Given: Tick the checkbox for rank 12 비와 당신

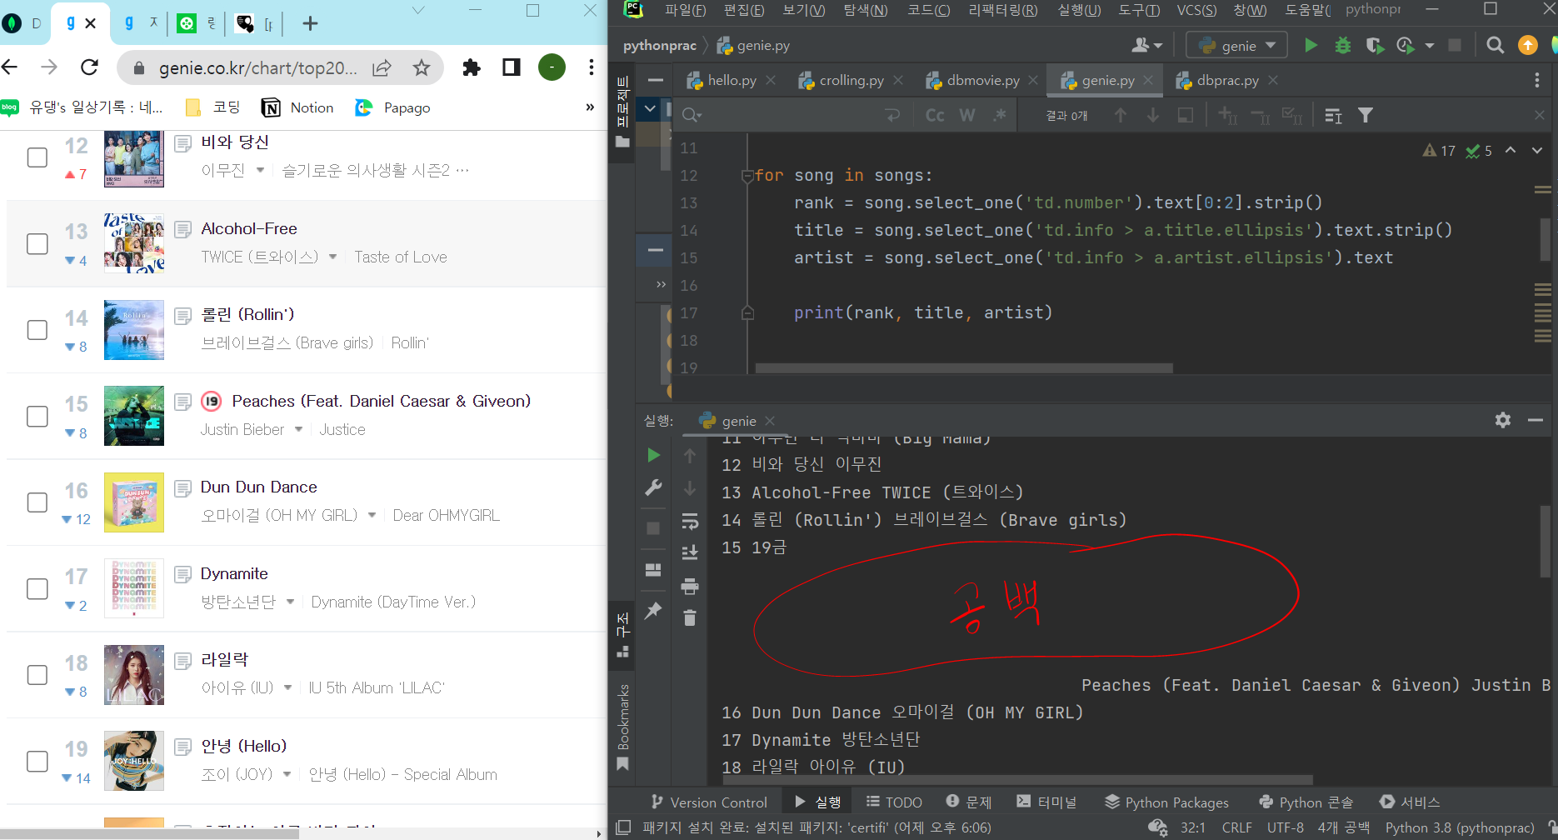Looking at the screenshot, I should 37,157.
